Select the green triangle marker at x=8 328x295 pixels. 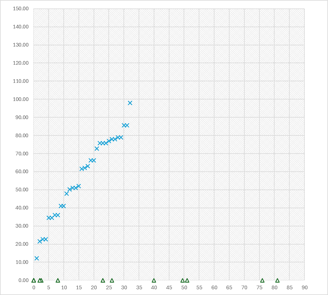coord(58,280)
